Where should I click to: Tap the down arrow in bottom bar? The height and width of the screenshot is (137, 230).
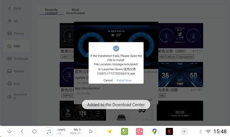point(10,131)
